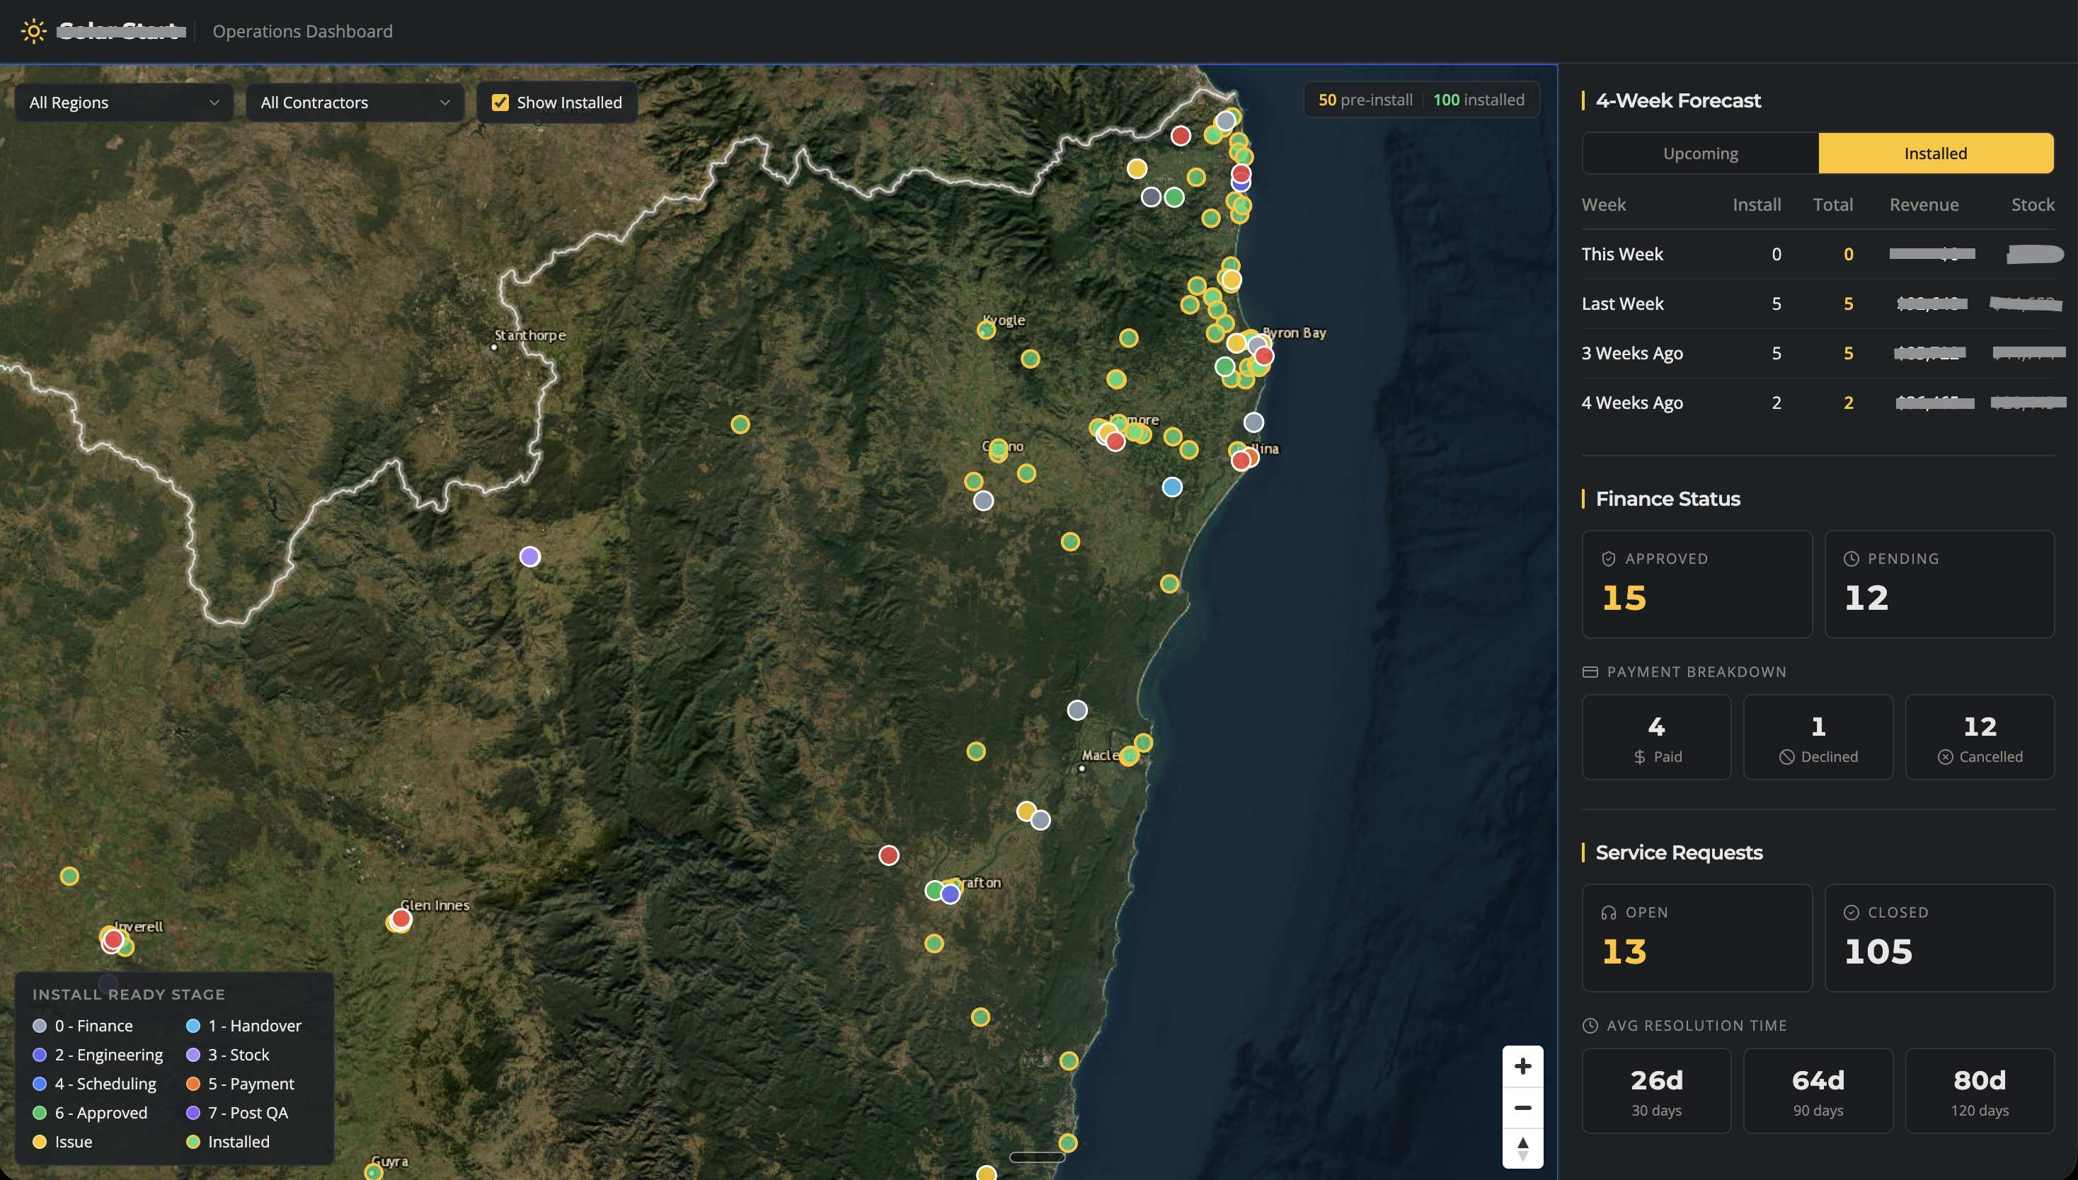Image resolution: width=2078 pixels, height=1180 pixels.
Task: Click the Pending clock icon
Action: point(1851,558)
